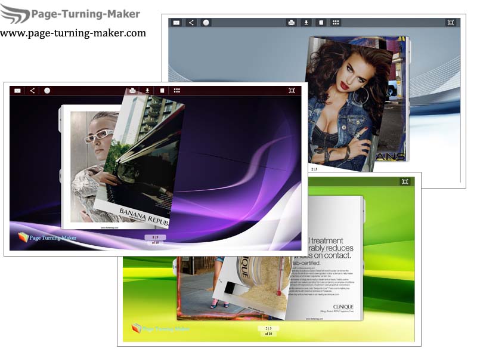Image resolution: width=477 pixels, height=358 pixels.
Task: Click the turning Clinique jar page in green window
Action: [252, 288]
